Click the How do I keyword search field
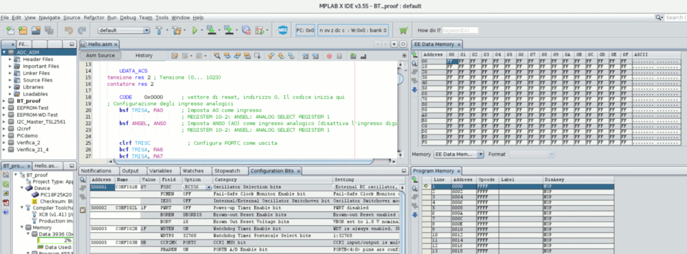687x254 pixels. tap(460, 30)
